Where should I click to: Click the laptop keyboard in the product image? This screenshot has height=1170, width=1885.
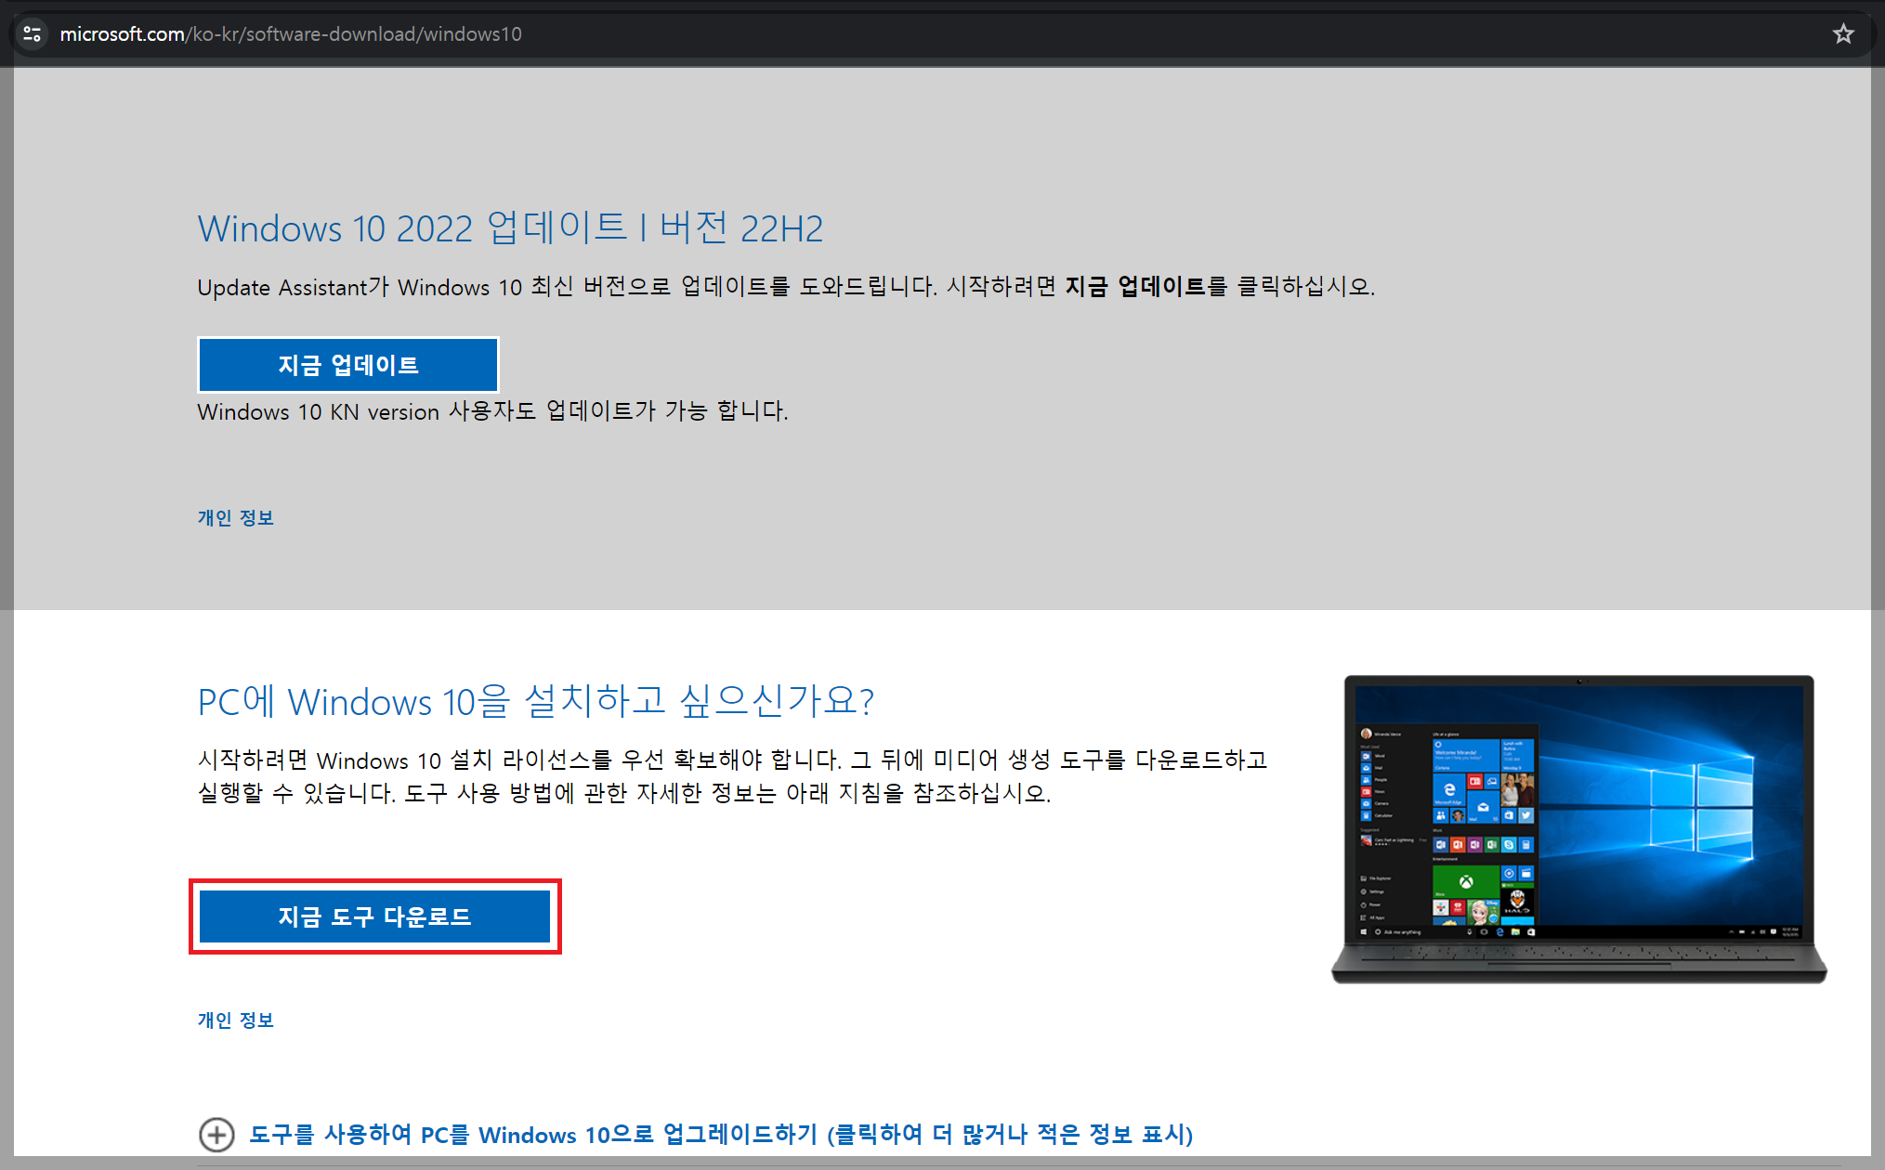tap(1579, 955)
